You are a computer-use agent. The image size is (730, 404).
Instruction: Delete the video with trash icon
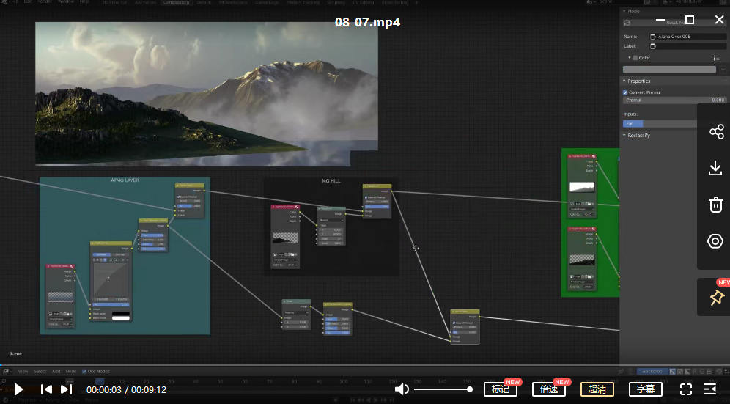[716, 205]
